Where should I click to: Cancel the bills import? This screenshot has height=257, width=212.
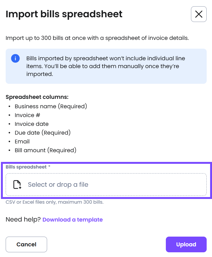click(x=26, y=244)
